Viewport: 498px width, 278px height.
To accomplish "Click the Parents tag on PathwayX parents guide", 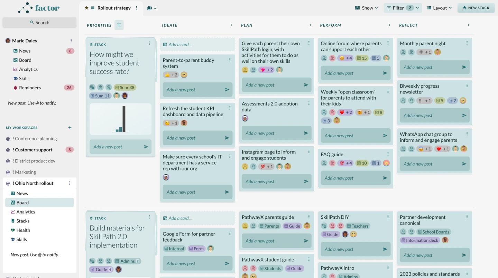I will (269, 226).
